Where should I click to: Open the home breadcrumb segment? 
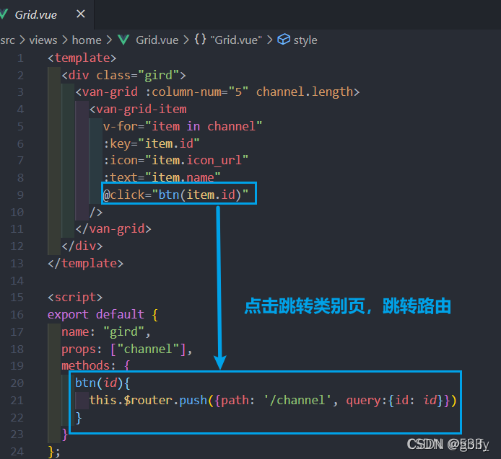(x=87, y=40)
